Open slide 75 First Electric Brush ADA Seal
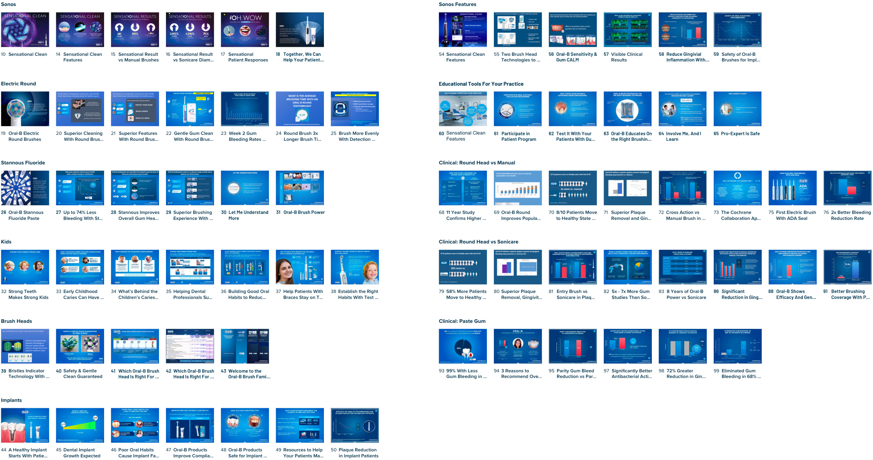This screenshot has height=460, width=873. coord(792,188)
